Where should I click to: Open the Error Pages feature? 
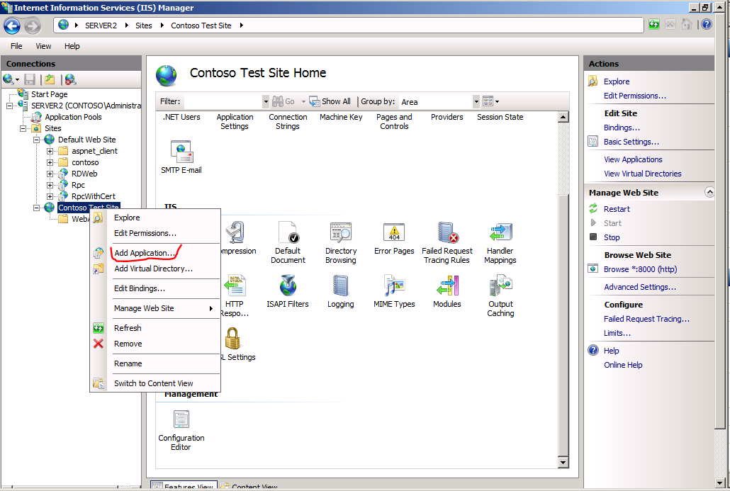point(394,238)
